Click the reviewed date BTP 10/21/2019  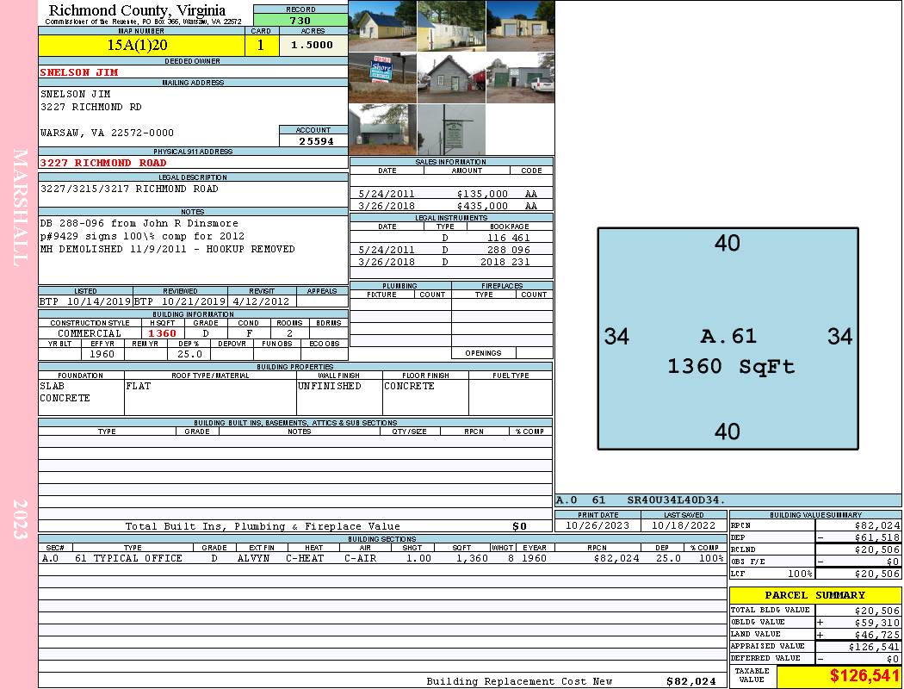point(180,301)
